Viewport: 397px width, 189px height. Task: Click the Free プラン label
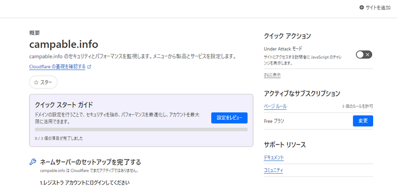[x=274, y=121]
